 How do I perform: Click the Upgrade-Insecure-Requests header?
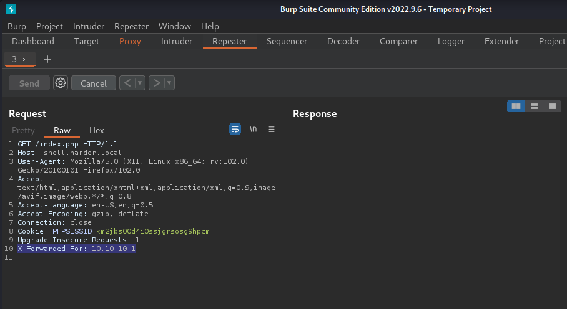coord(79,240)
